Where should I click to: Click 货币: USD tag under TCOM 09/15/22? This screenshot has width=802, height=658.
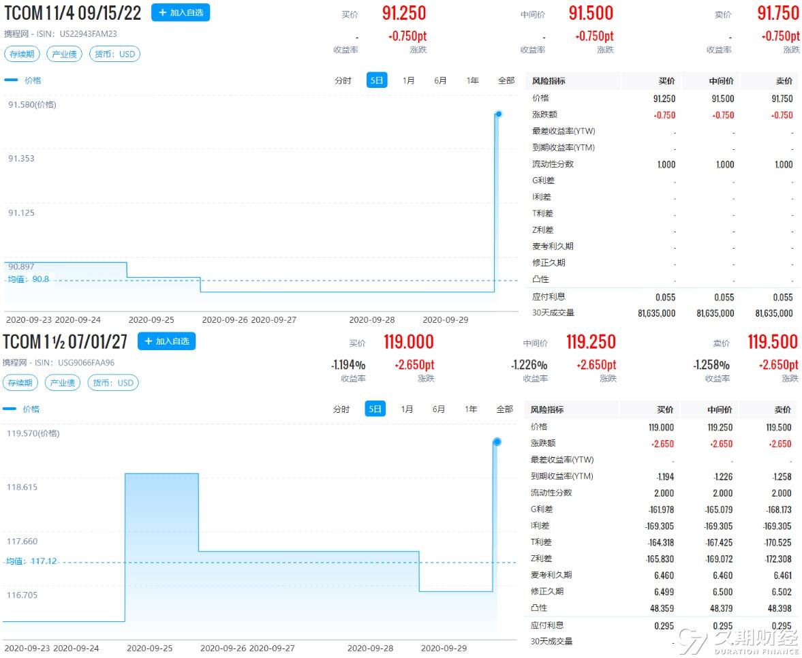[x=114, y=54]
